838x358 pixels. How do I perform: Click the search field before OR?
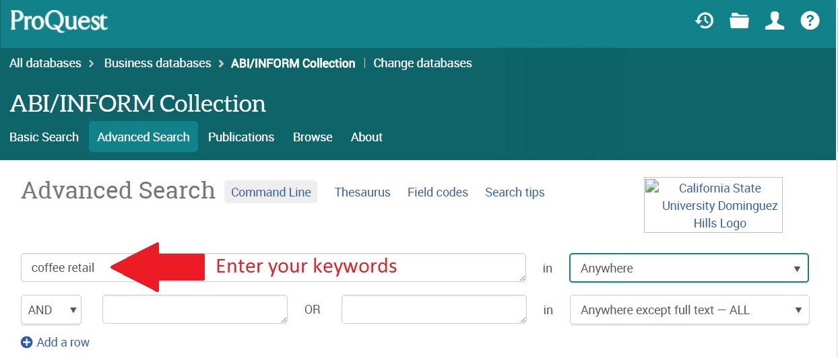coord(195,310)
